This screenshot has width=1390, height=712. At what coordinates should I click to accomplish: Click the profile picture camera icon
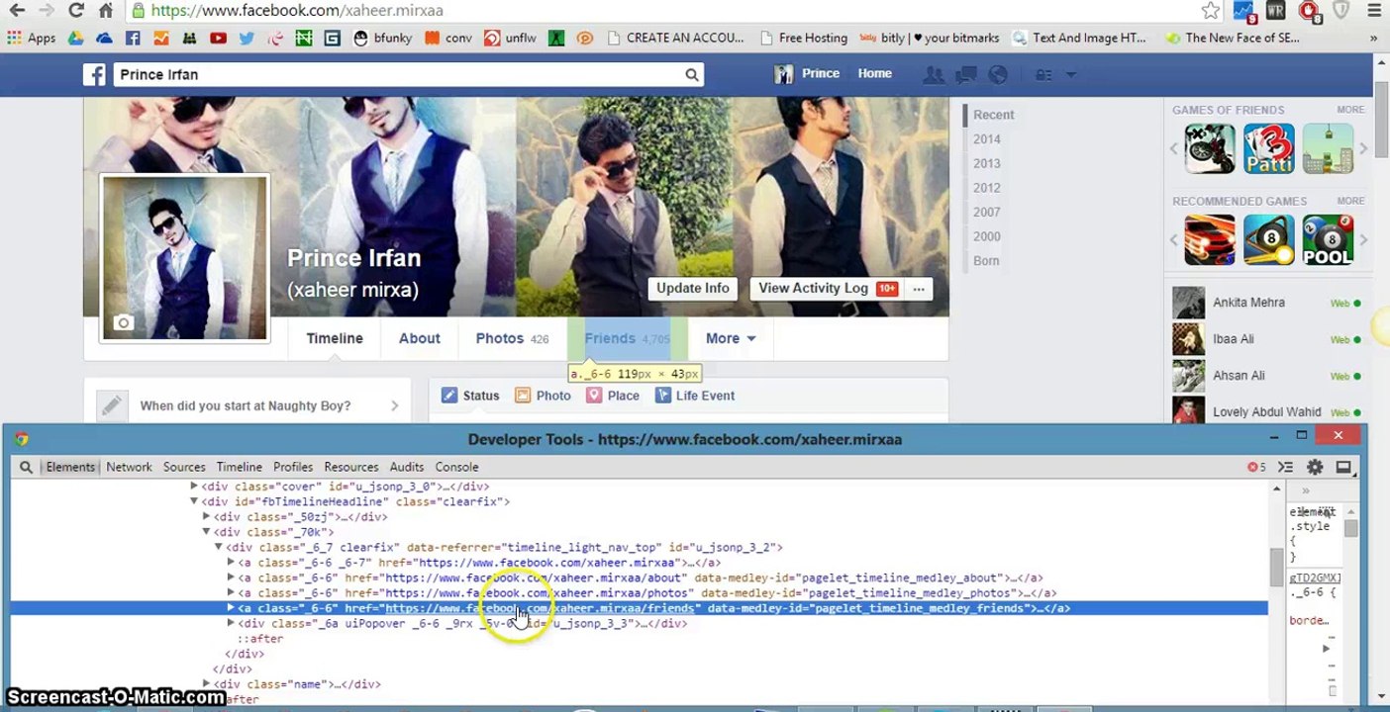click(123, 322)
